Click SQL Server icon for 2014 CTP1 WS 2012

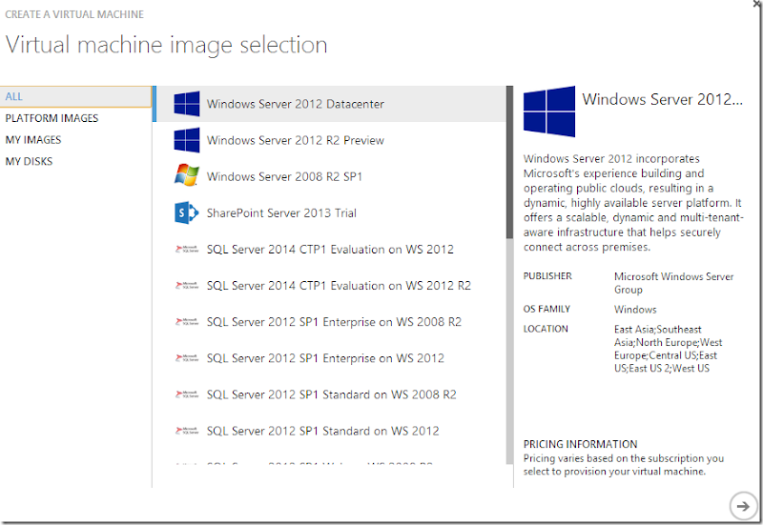click(186, 250)
